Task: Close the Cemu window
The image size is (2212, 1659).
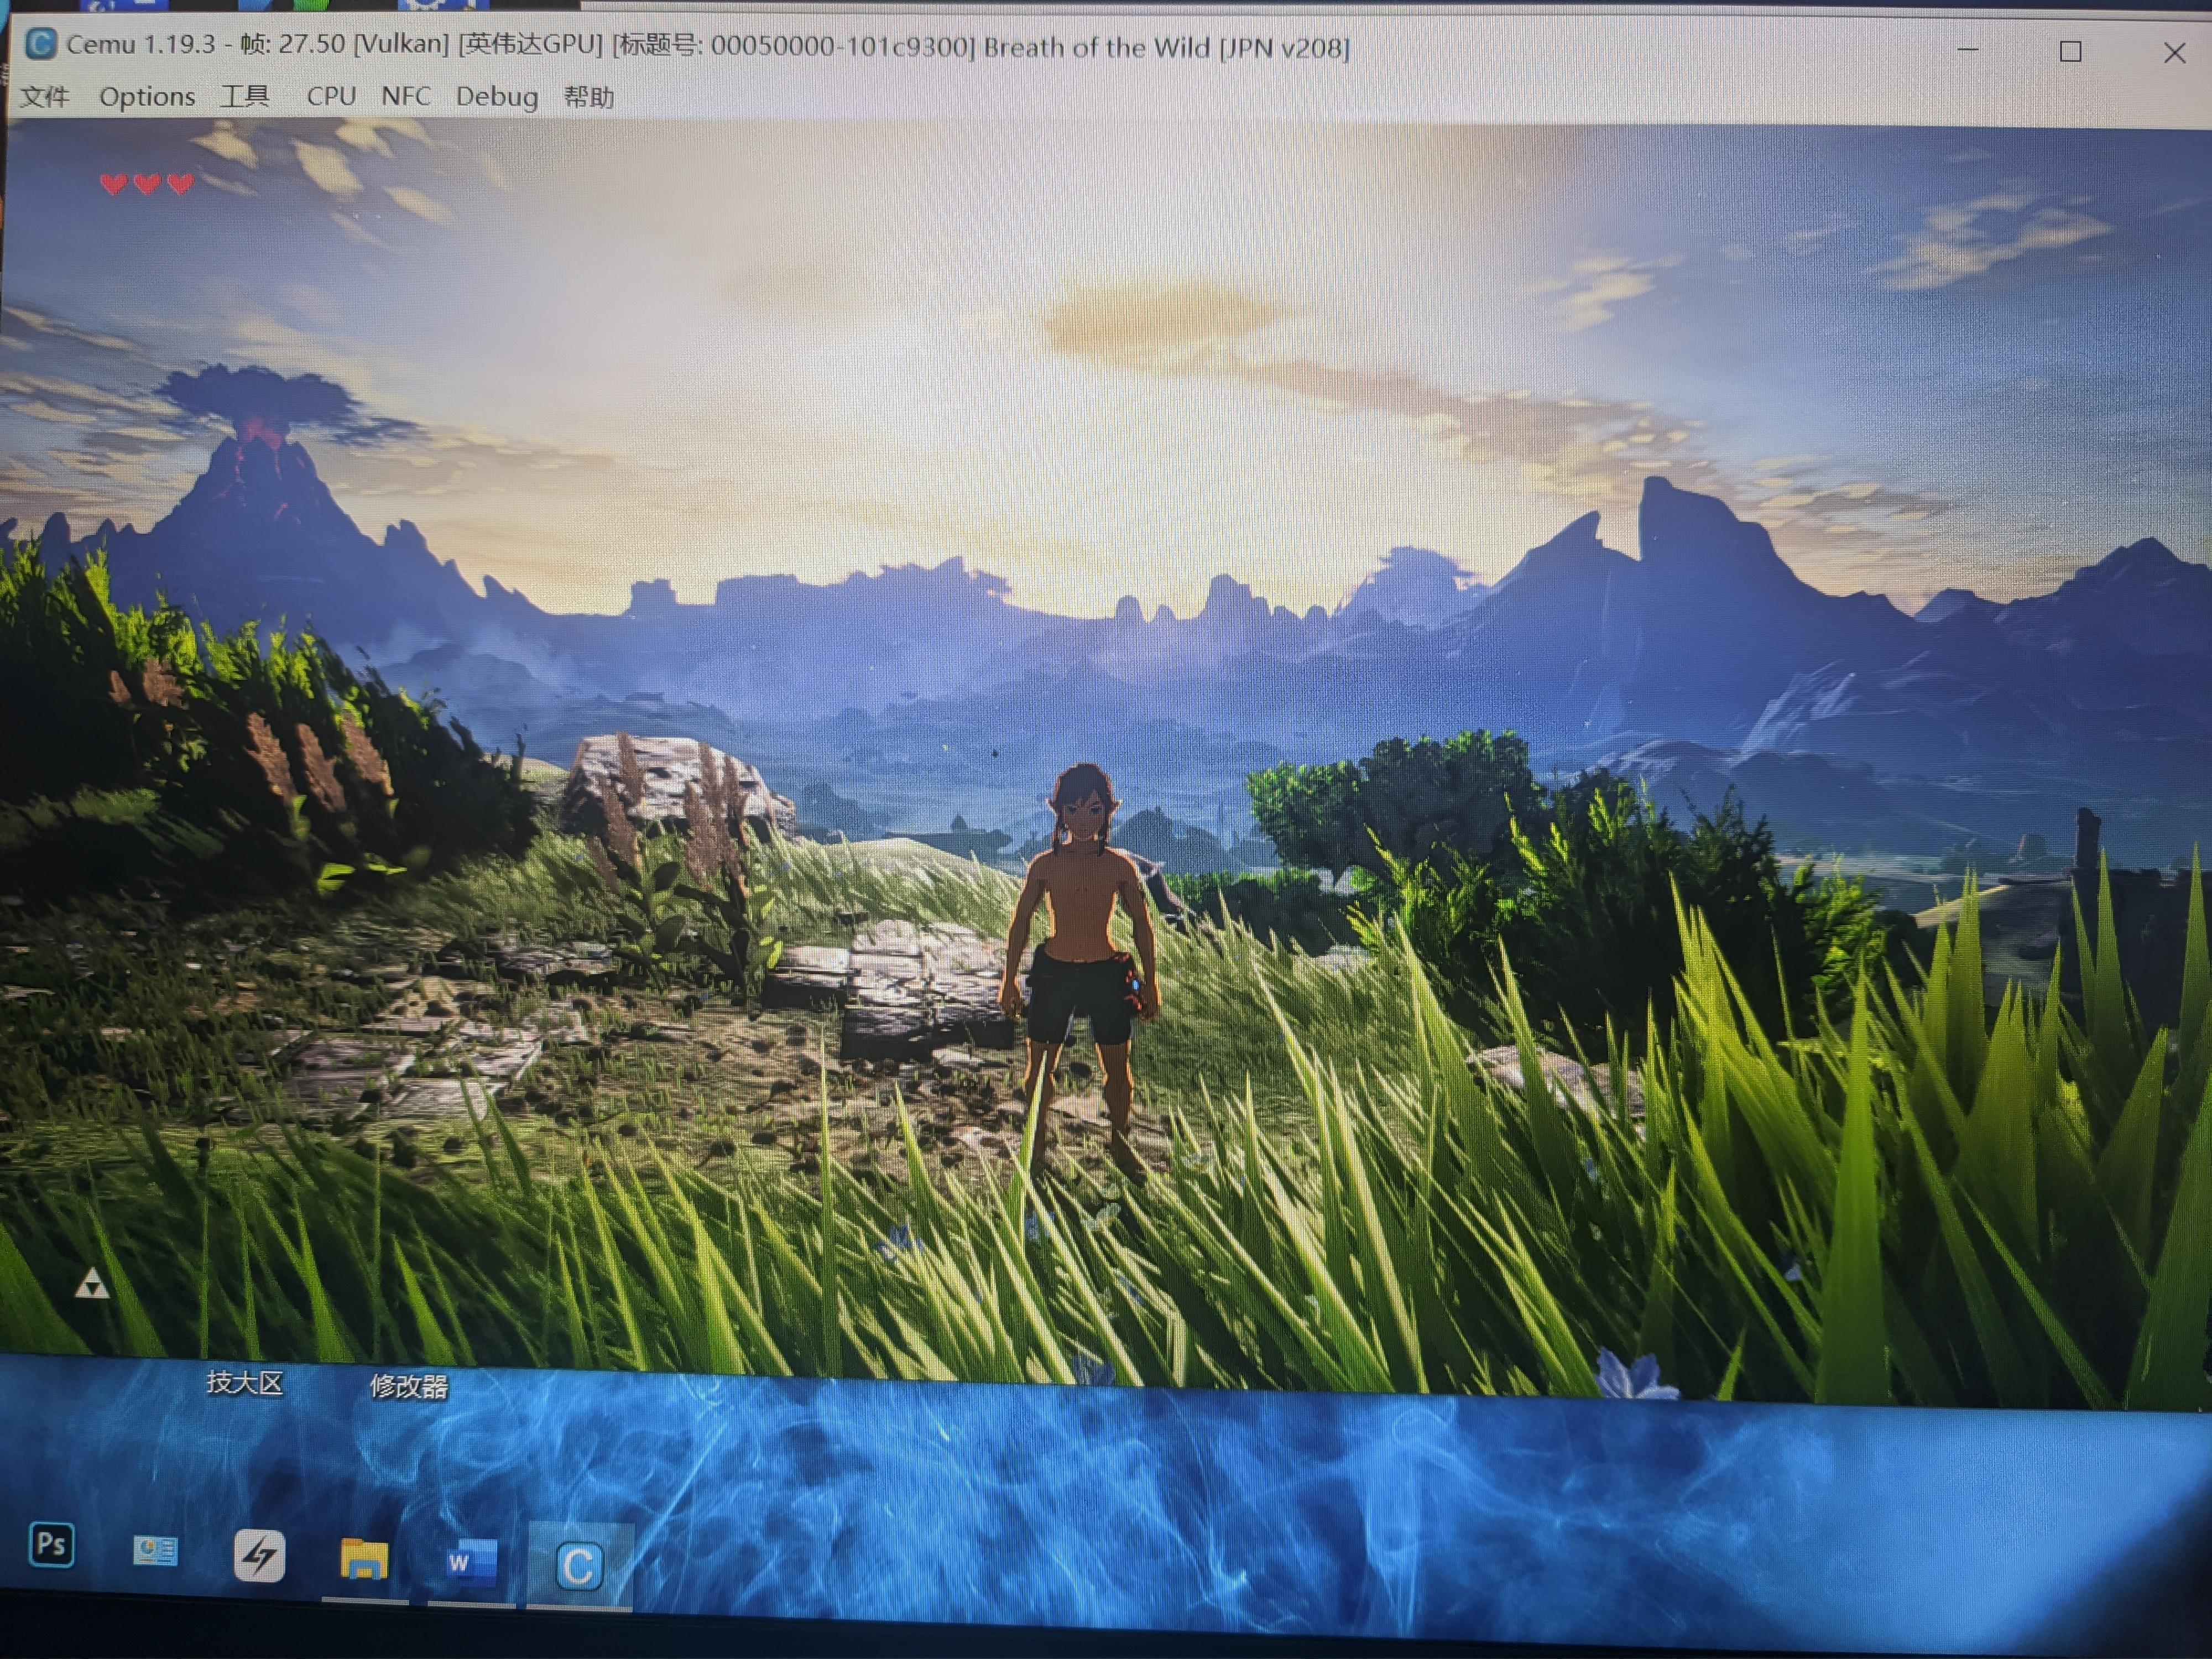Action: pyautogui.click(x=2174, y=53)
